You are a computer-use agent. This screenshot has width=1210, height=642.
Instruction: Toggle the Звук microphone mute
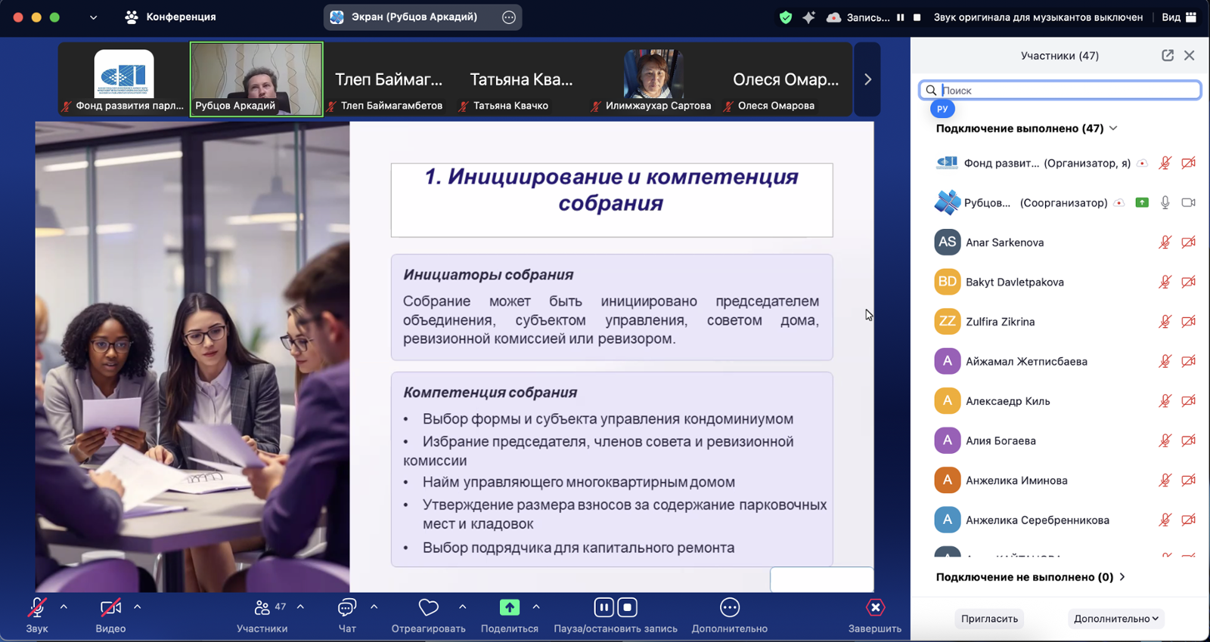coord(36,608)
